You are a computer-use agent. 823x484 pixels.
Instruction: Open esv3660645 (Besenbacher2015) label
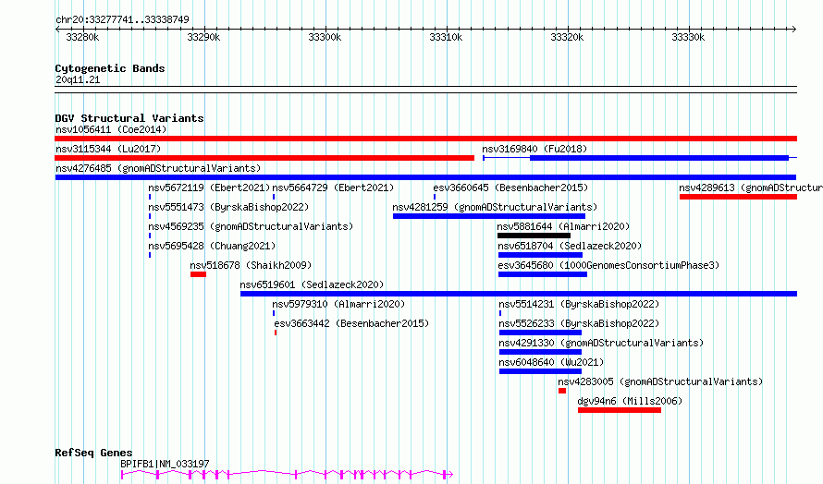click(510, 188)
